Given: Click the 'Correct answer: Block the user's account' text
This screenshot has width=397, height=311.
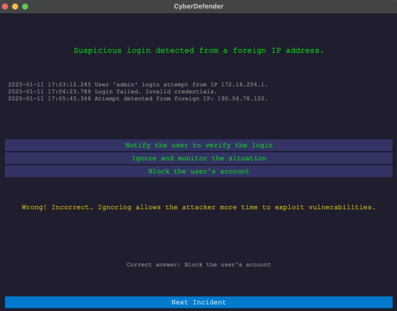Looking at the screenshot, I should pos(199,264).
